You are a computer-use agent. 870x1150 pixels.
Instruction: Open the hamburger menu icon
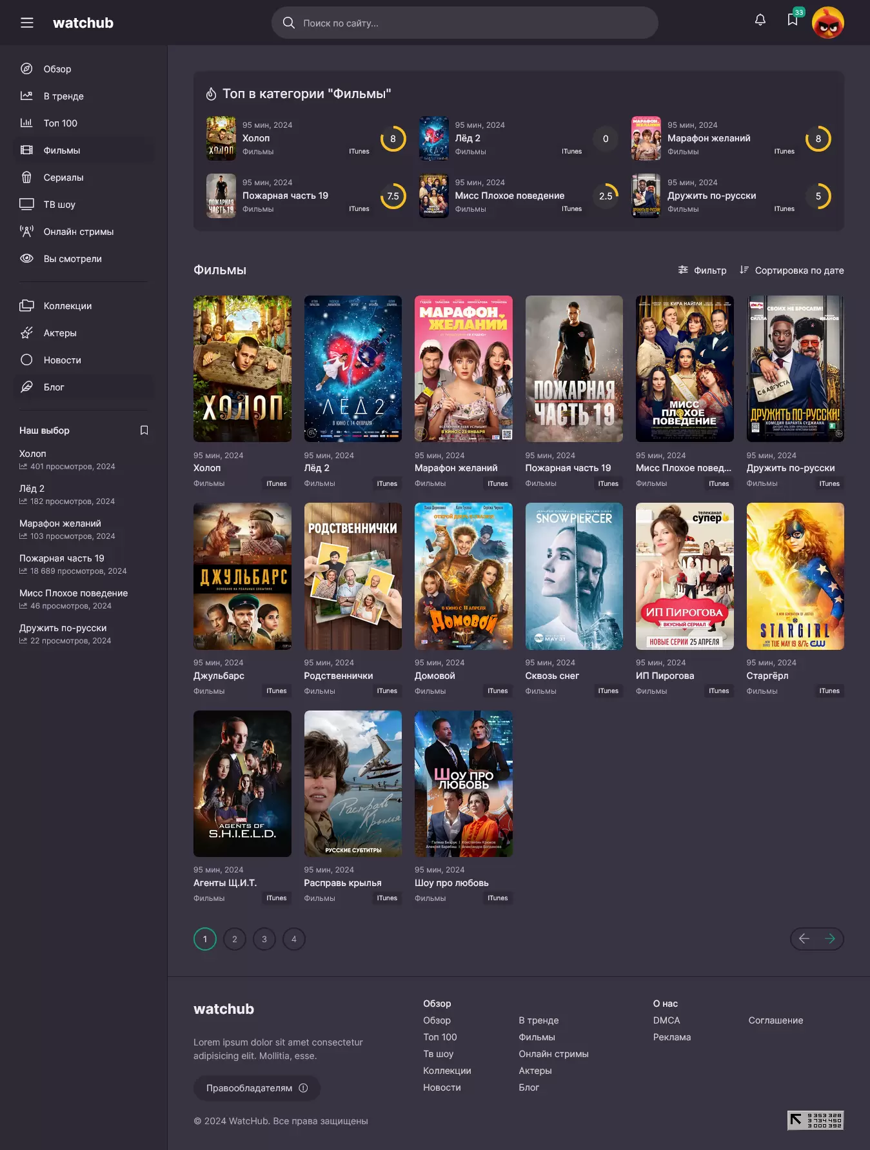coord(27,23)
